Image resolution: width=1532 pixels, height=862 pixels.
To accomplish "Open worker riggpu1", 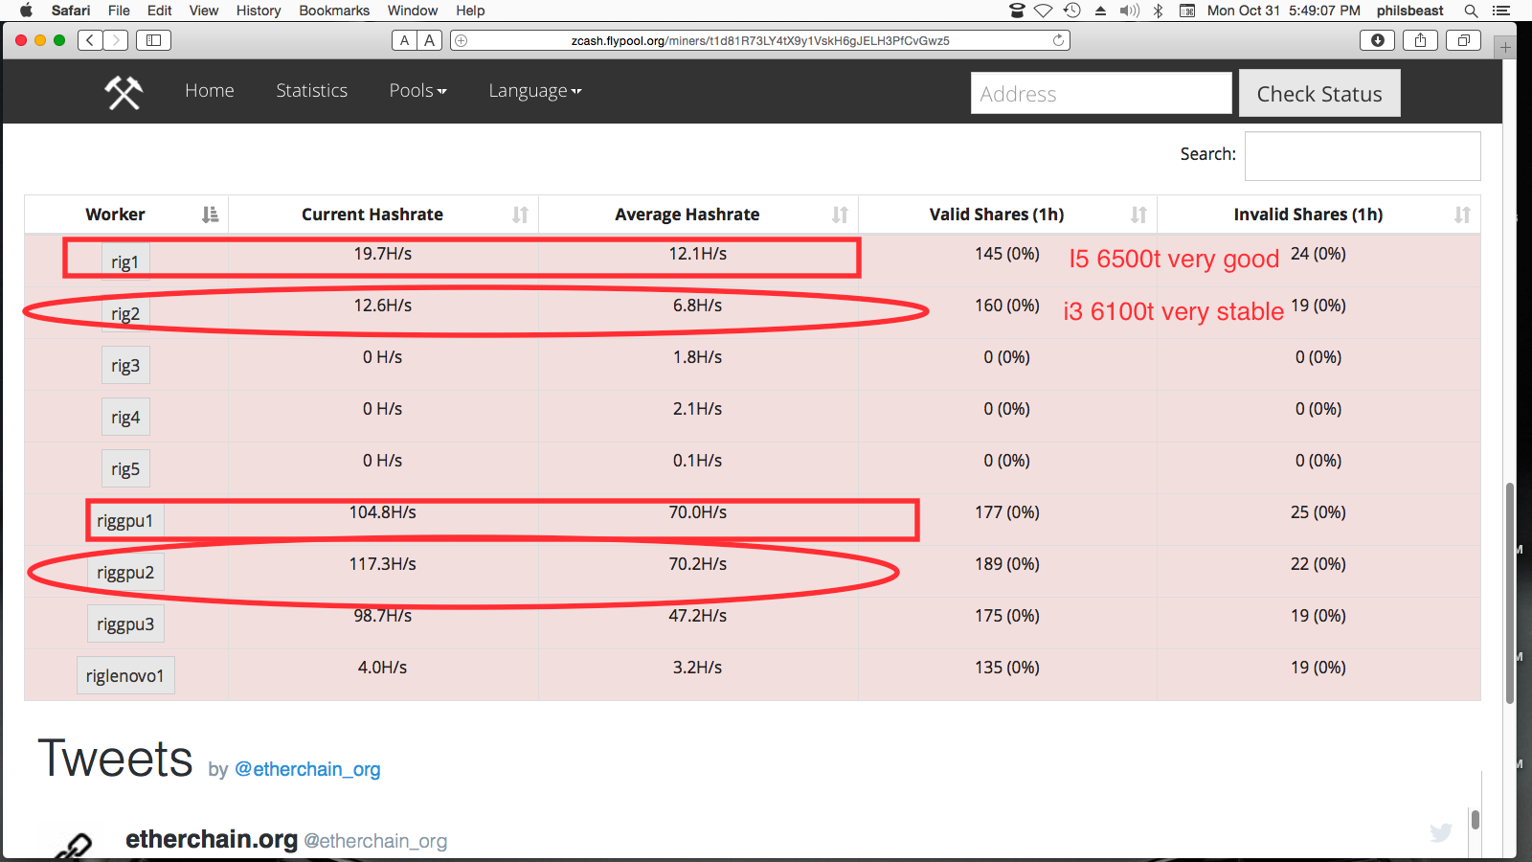I will click(x=124, y=521).
